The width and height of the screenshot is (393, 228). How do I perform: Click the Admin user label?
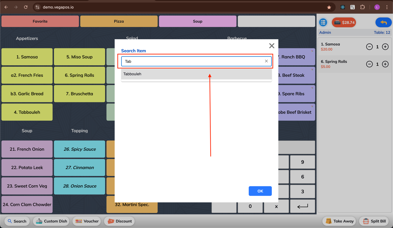click(325, 32)
